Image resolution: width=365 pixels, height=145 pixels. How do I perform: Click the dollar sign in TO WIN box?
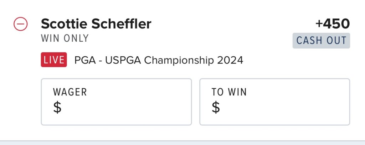point(216,107)
